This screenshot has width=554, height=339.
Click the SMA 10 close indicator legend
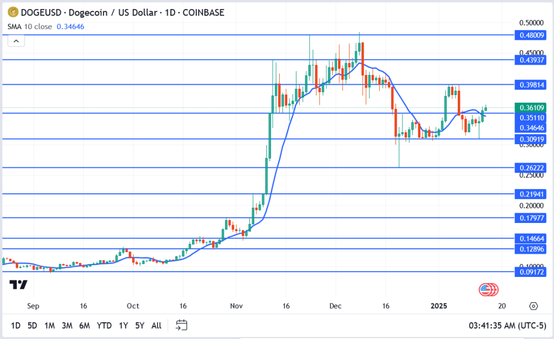pos(30,26)
